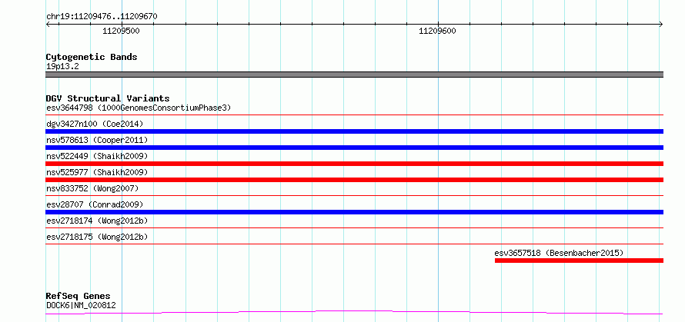
Task: Open variant nsv833752 (Wong2007) label
Action: (92, 188)
